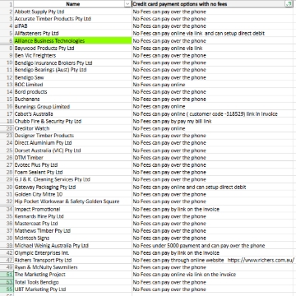Select the Ryan & McNulty Sawmillers cell

[x=72, y=267]
